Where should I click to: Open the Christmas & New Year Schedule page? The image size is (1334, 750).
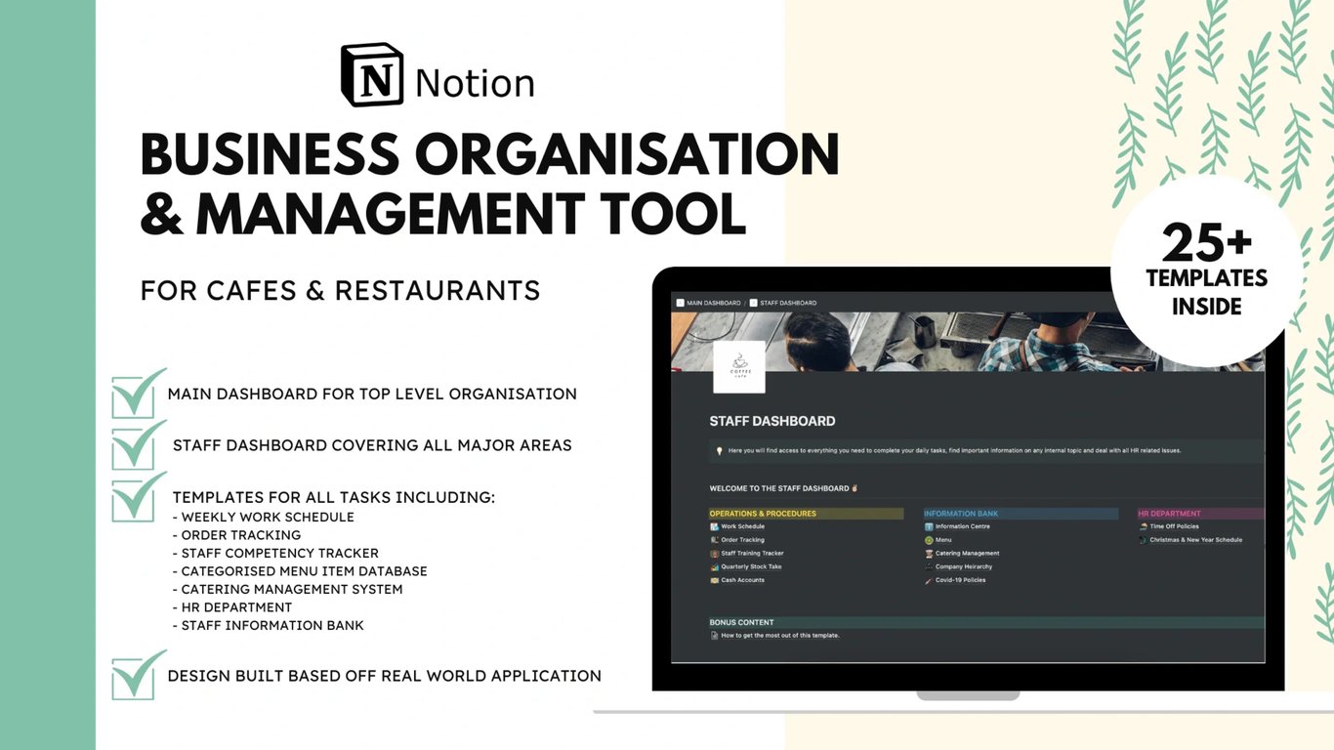pos(1196,540)
